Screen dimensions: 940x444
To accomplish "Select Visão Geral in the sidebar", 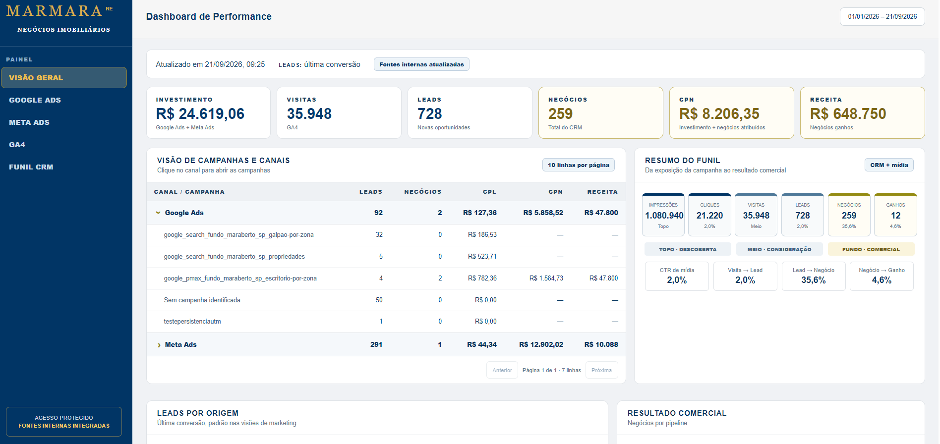I will (x=64, y=78).
